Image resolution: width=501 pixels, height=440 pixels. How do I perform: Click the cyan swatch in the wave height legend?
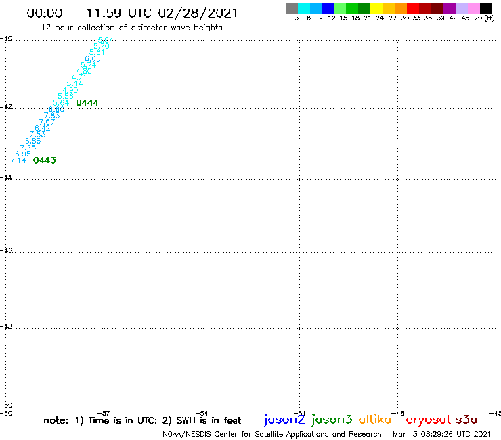pos(303,9)
